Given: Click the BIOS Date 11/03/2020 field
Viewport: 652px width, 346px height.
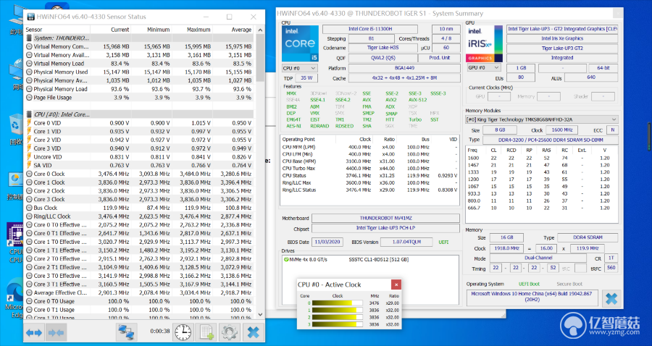Looking at the screenshot, I should (327, 242).
